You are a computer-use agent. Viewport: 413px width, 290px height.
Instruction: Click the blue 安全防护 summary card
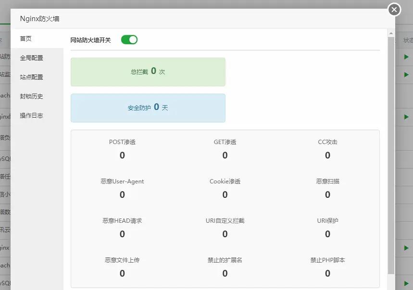click(x=148, y=108)
